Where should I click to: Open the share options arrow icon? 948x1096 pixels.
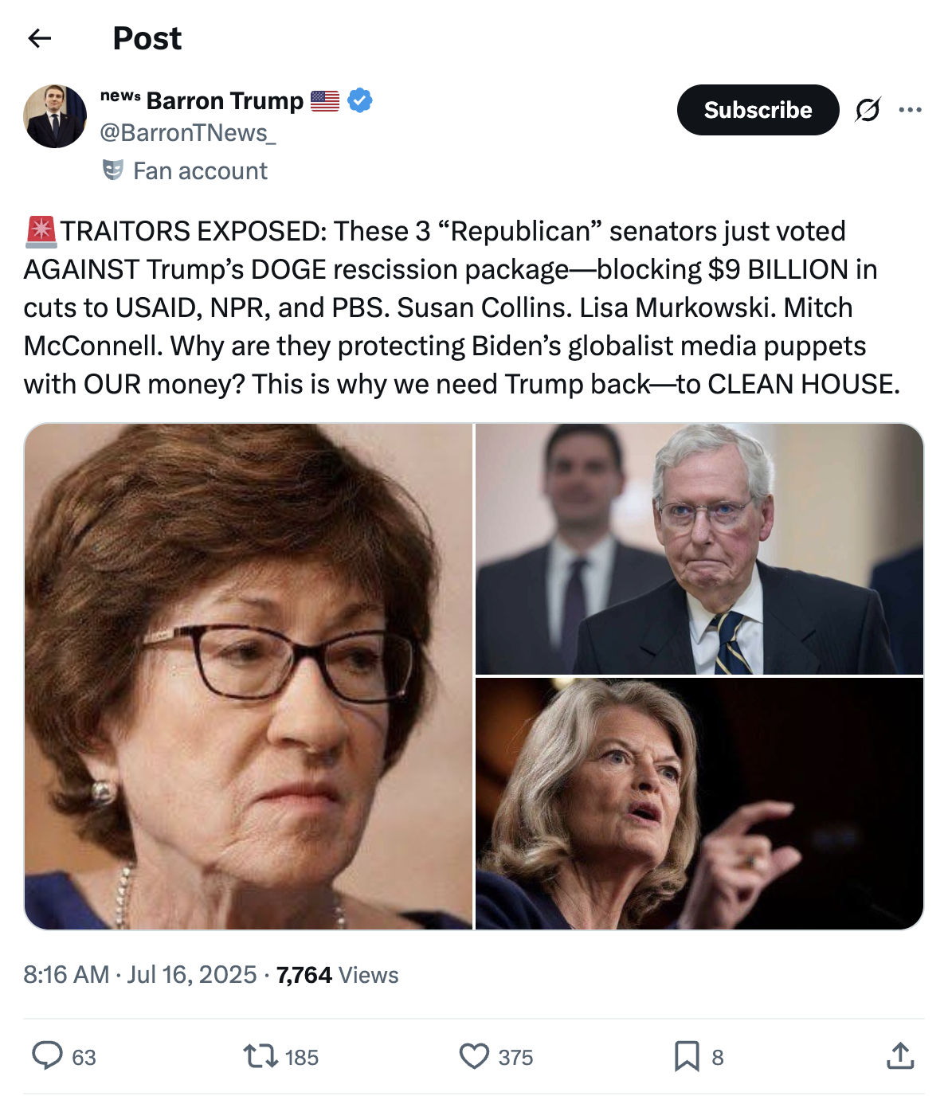tap(900, 1056)
